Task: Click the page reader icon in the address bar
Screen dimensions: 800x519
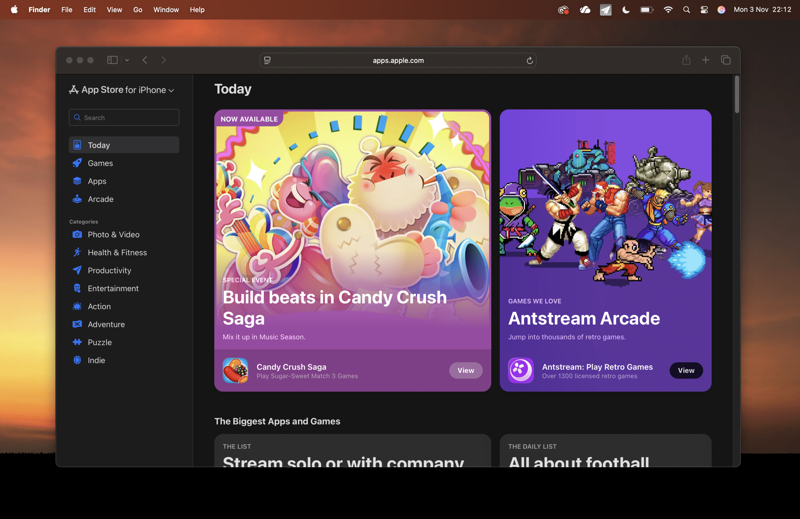Action: (267, 61)
